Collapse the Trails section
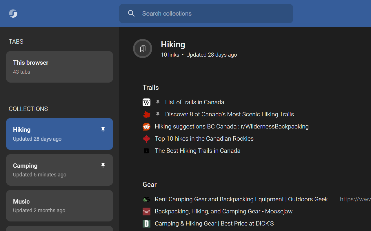Viewport: 371px width, 231px height. 150,87
